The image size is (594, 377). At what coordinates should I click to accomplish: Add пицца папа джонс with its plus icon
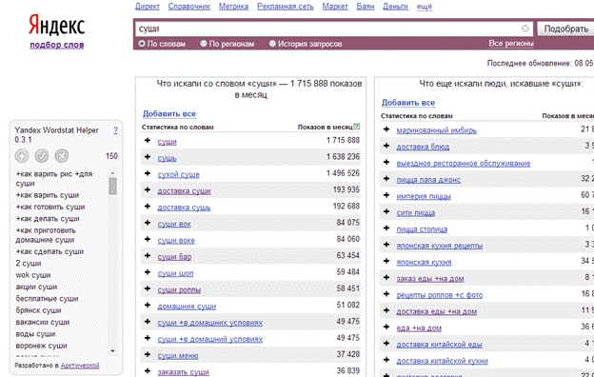pyautogui.click(x=386, y=179)
